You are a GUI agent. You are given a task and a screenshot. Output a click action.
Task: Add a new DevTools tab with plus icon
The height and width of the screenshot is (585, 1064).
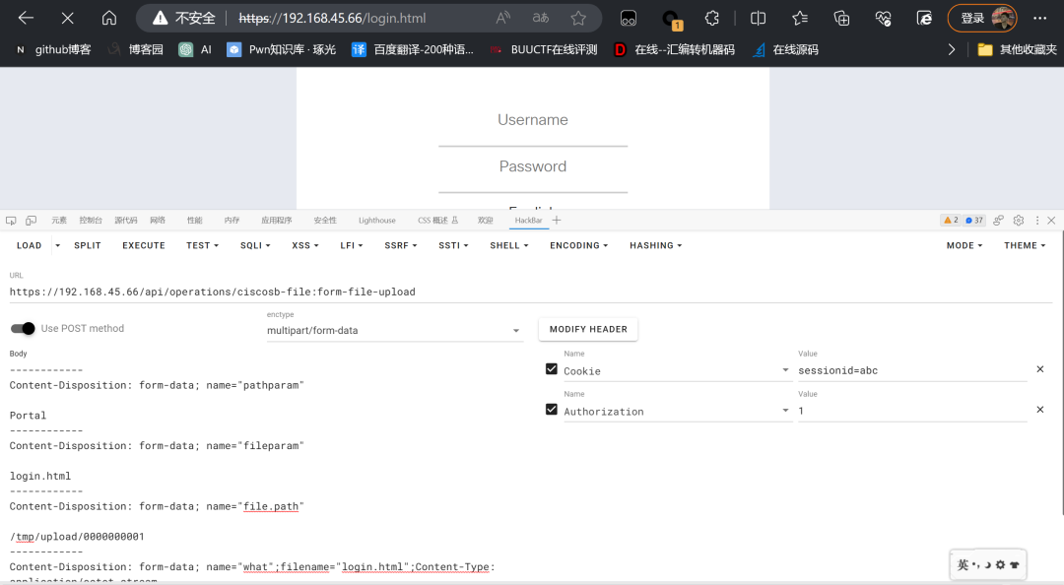[557, 220]
